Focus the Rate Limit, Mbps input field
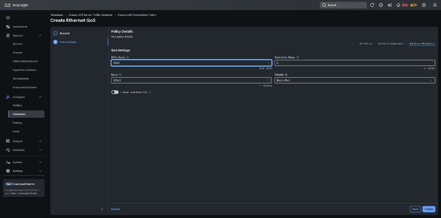 [x=355, y=63]
